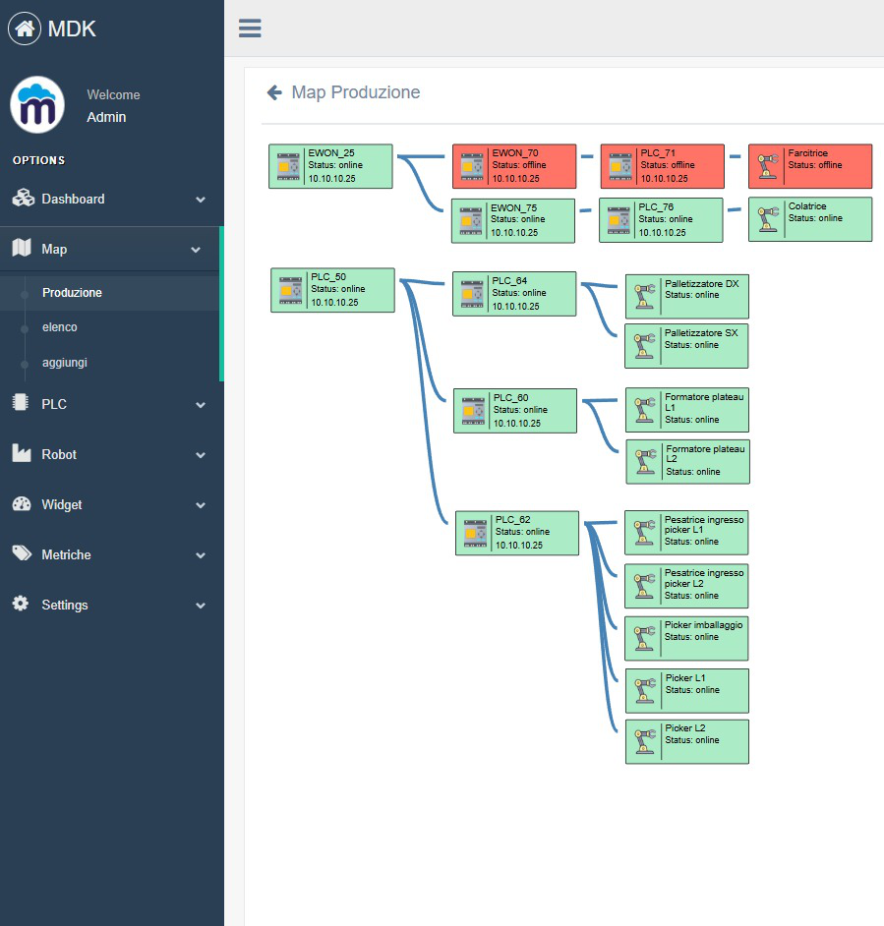
Task: Open the PLC sidebar menu
Action: 54,404
